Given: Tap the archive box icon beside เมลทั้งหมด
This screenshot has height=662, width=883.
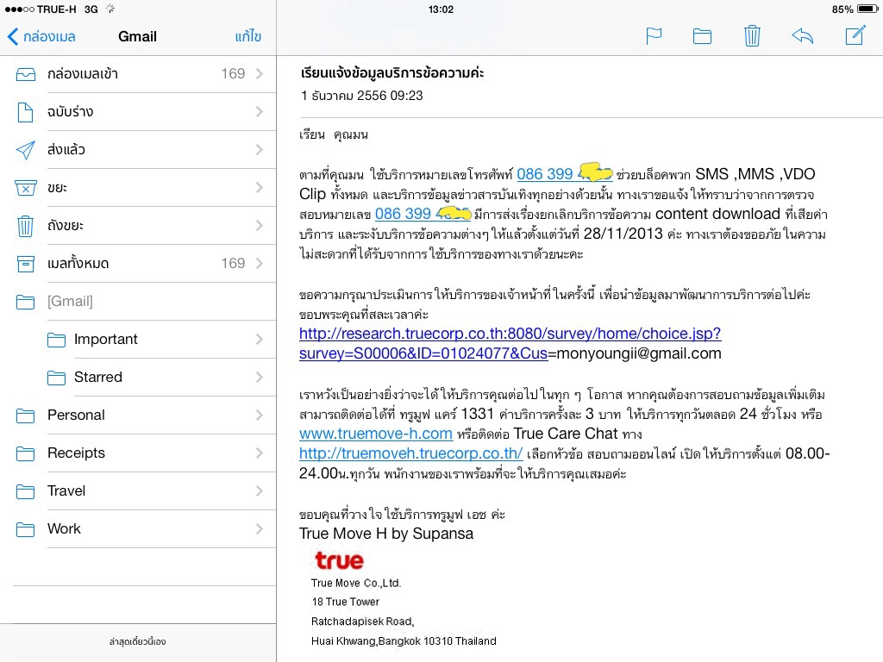Looking at the screenshot, I should pos(25,264).
